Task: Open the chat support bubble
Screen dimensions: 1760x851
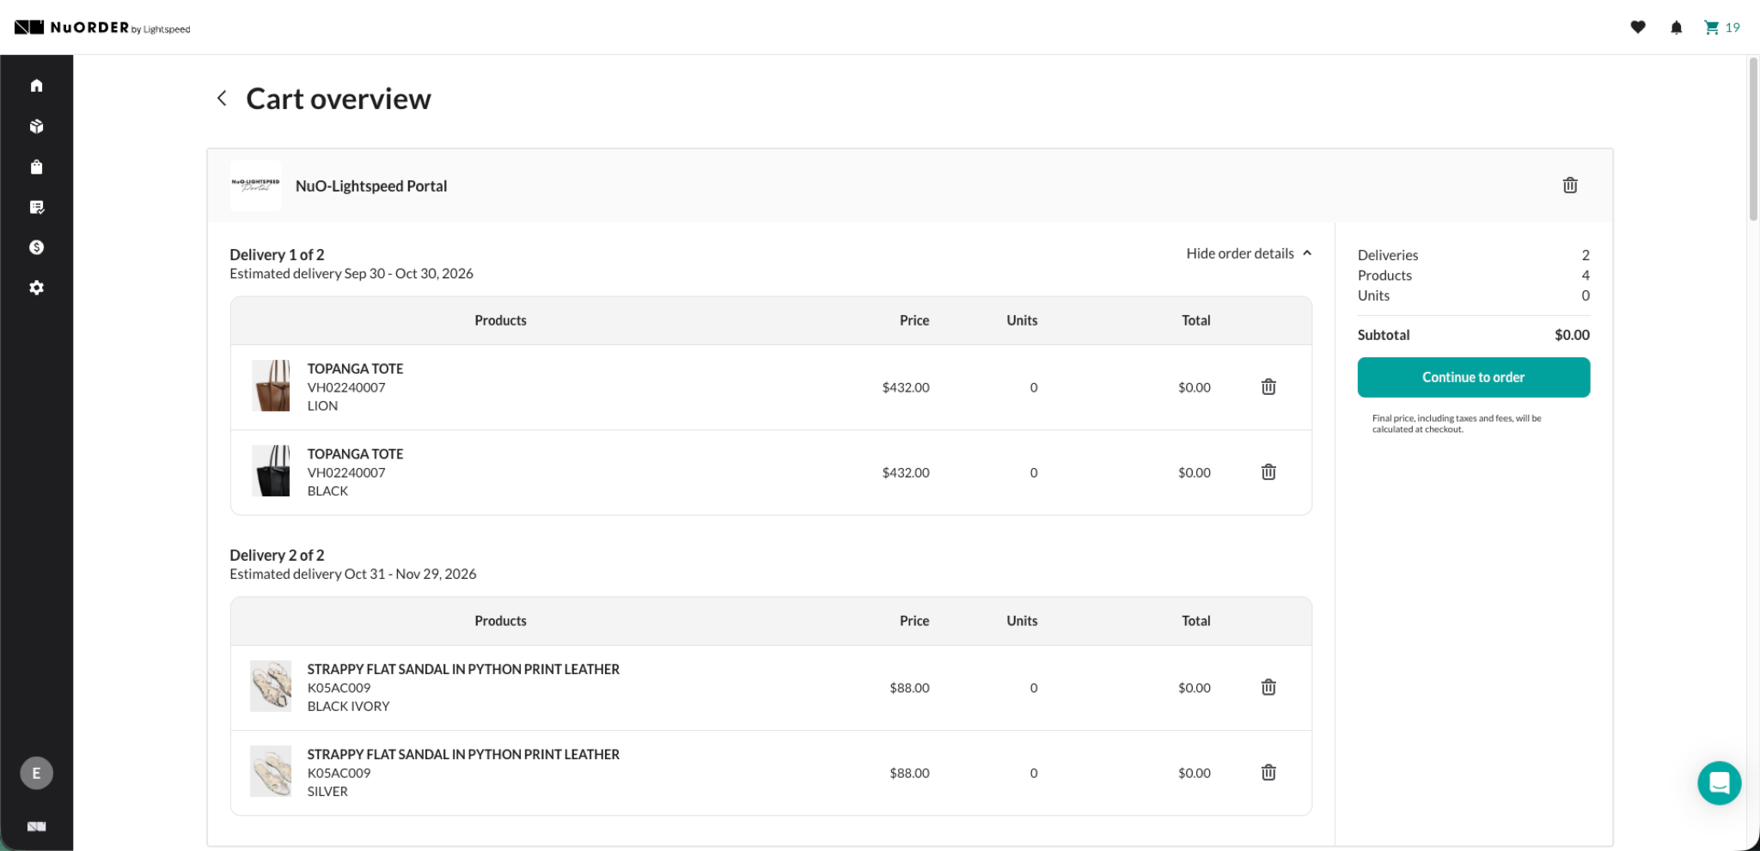Action: 1719,783
